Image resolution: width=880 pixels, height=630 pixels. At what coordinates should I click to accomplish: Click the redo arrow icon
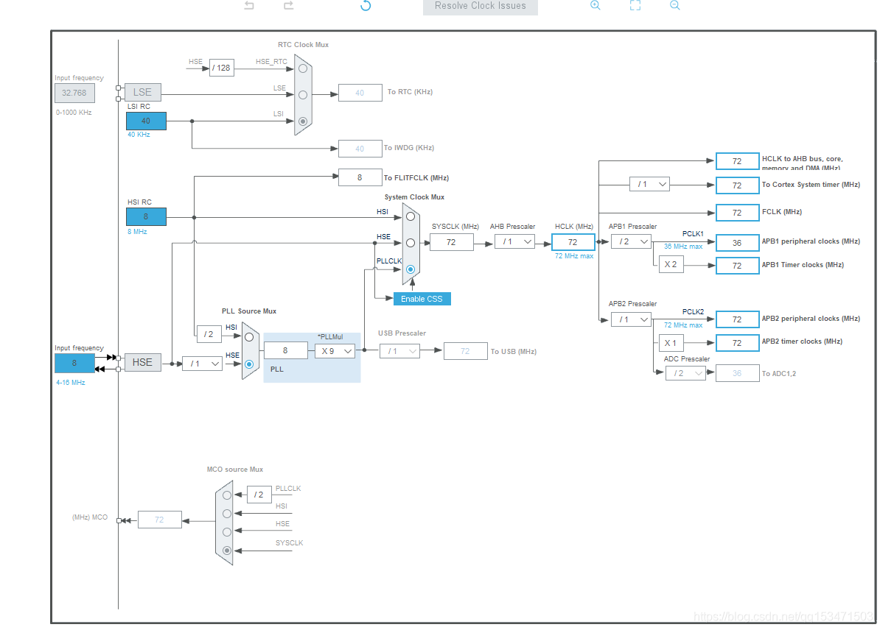288,6
